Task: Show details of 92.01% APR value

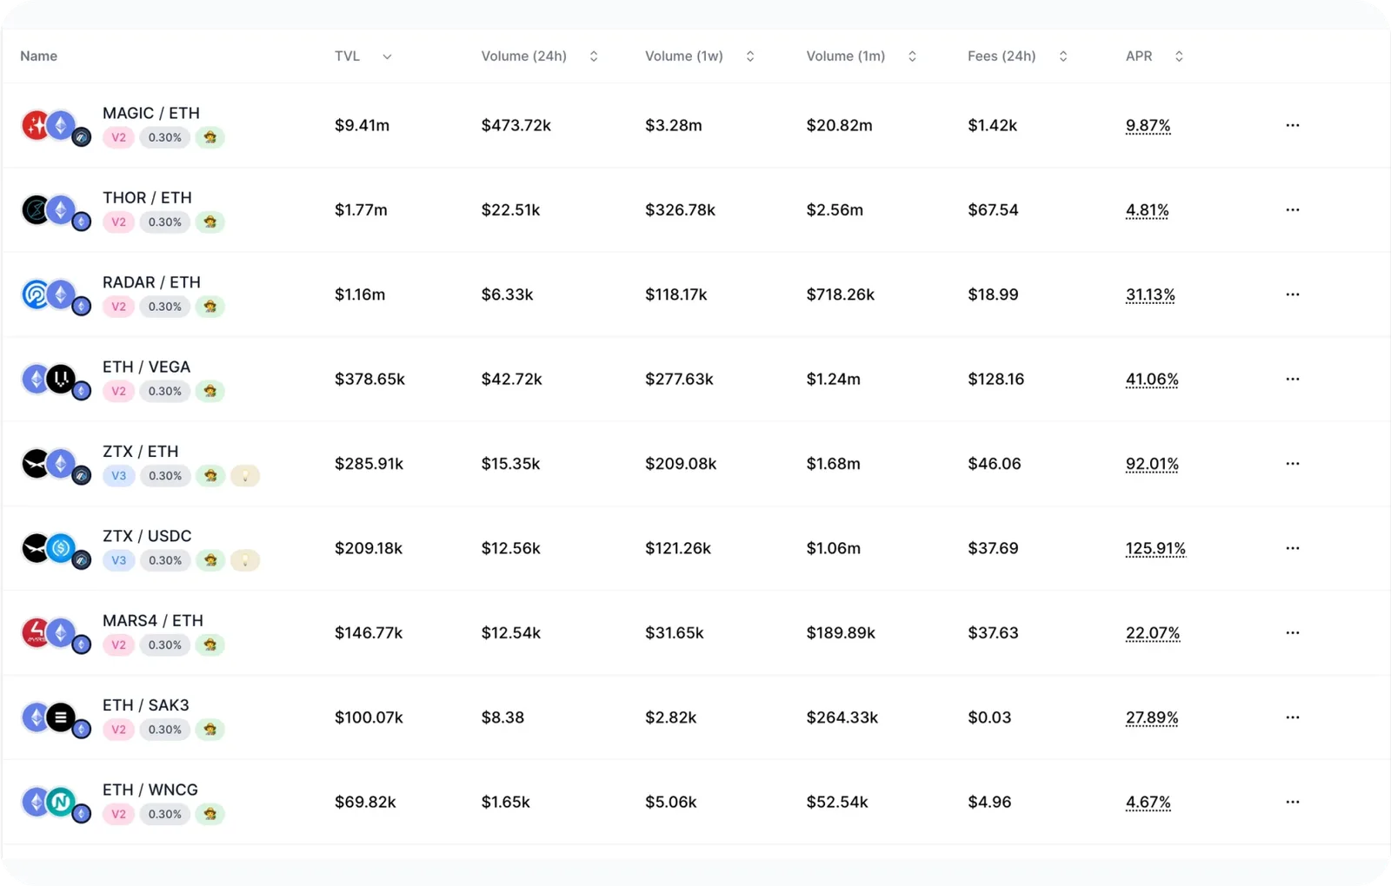Action: coord(1152,464)
